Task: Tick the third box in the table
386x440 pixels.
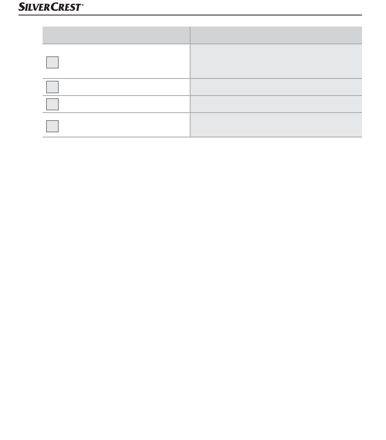Action: pos(52,104)
